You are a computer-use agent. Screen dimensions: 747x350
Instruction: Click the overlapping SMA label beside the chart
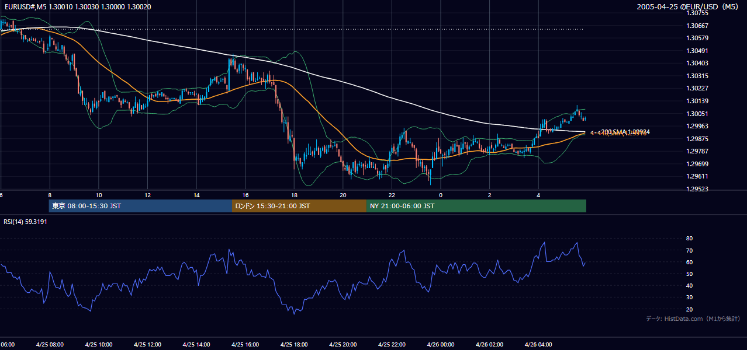coord(620,132)
